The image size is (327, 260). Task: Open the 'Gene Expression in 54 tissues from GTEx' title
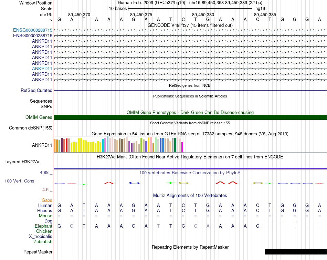190,134
